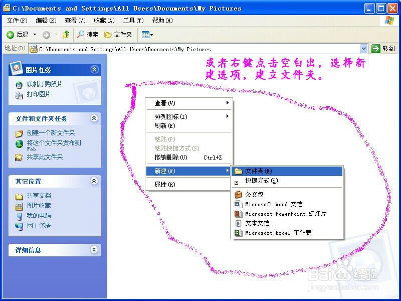Open the 工具(T) menu

click(133, 21)
